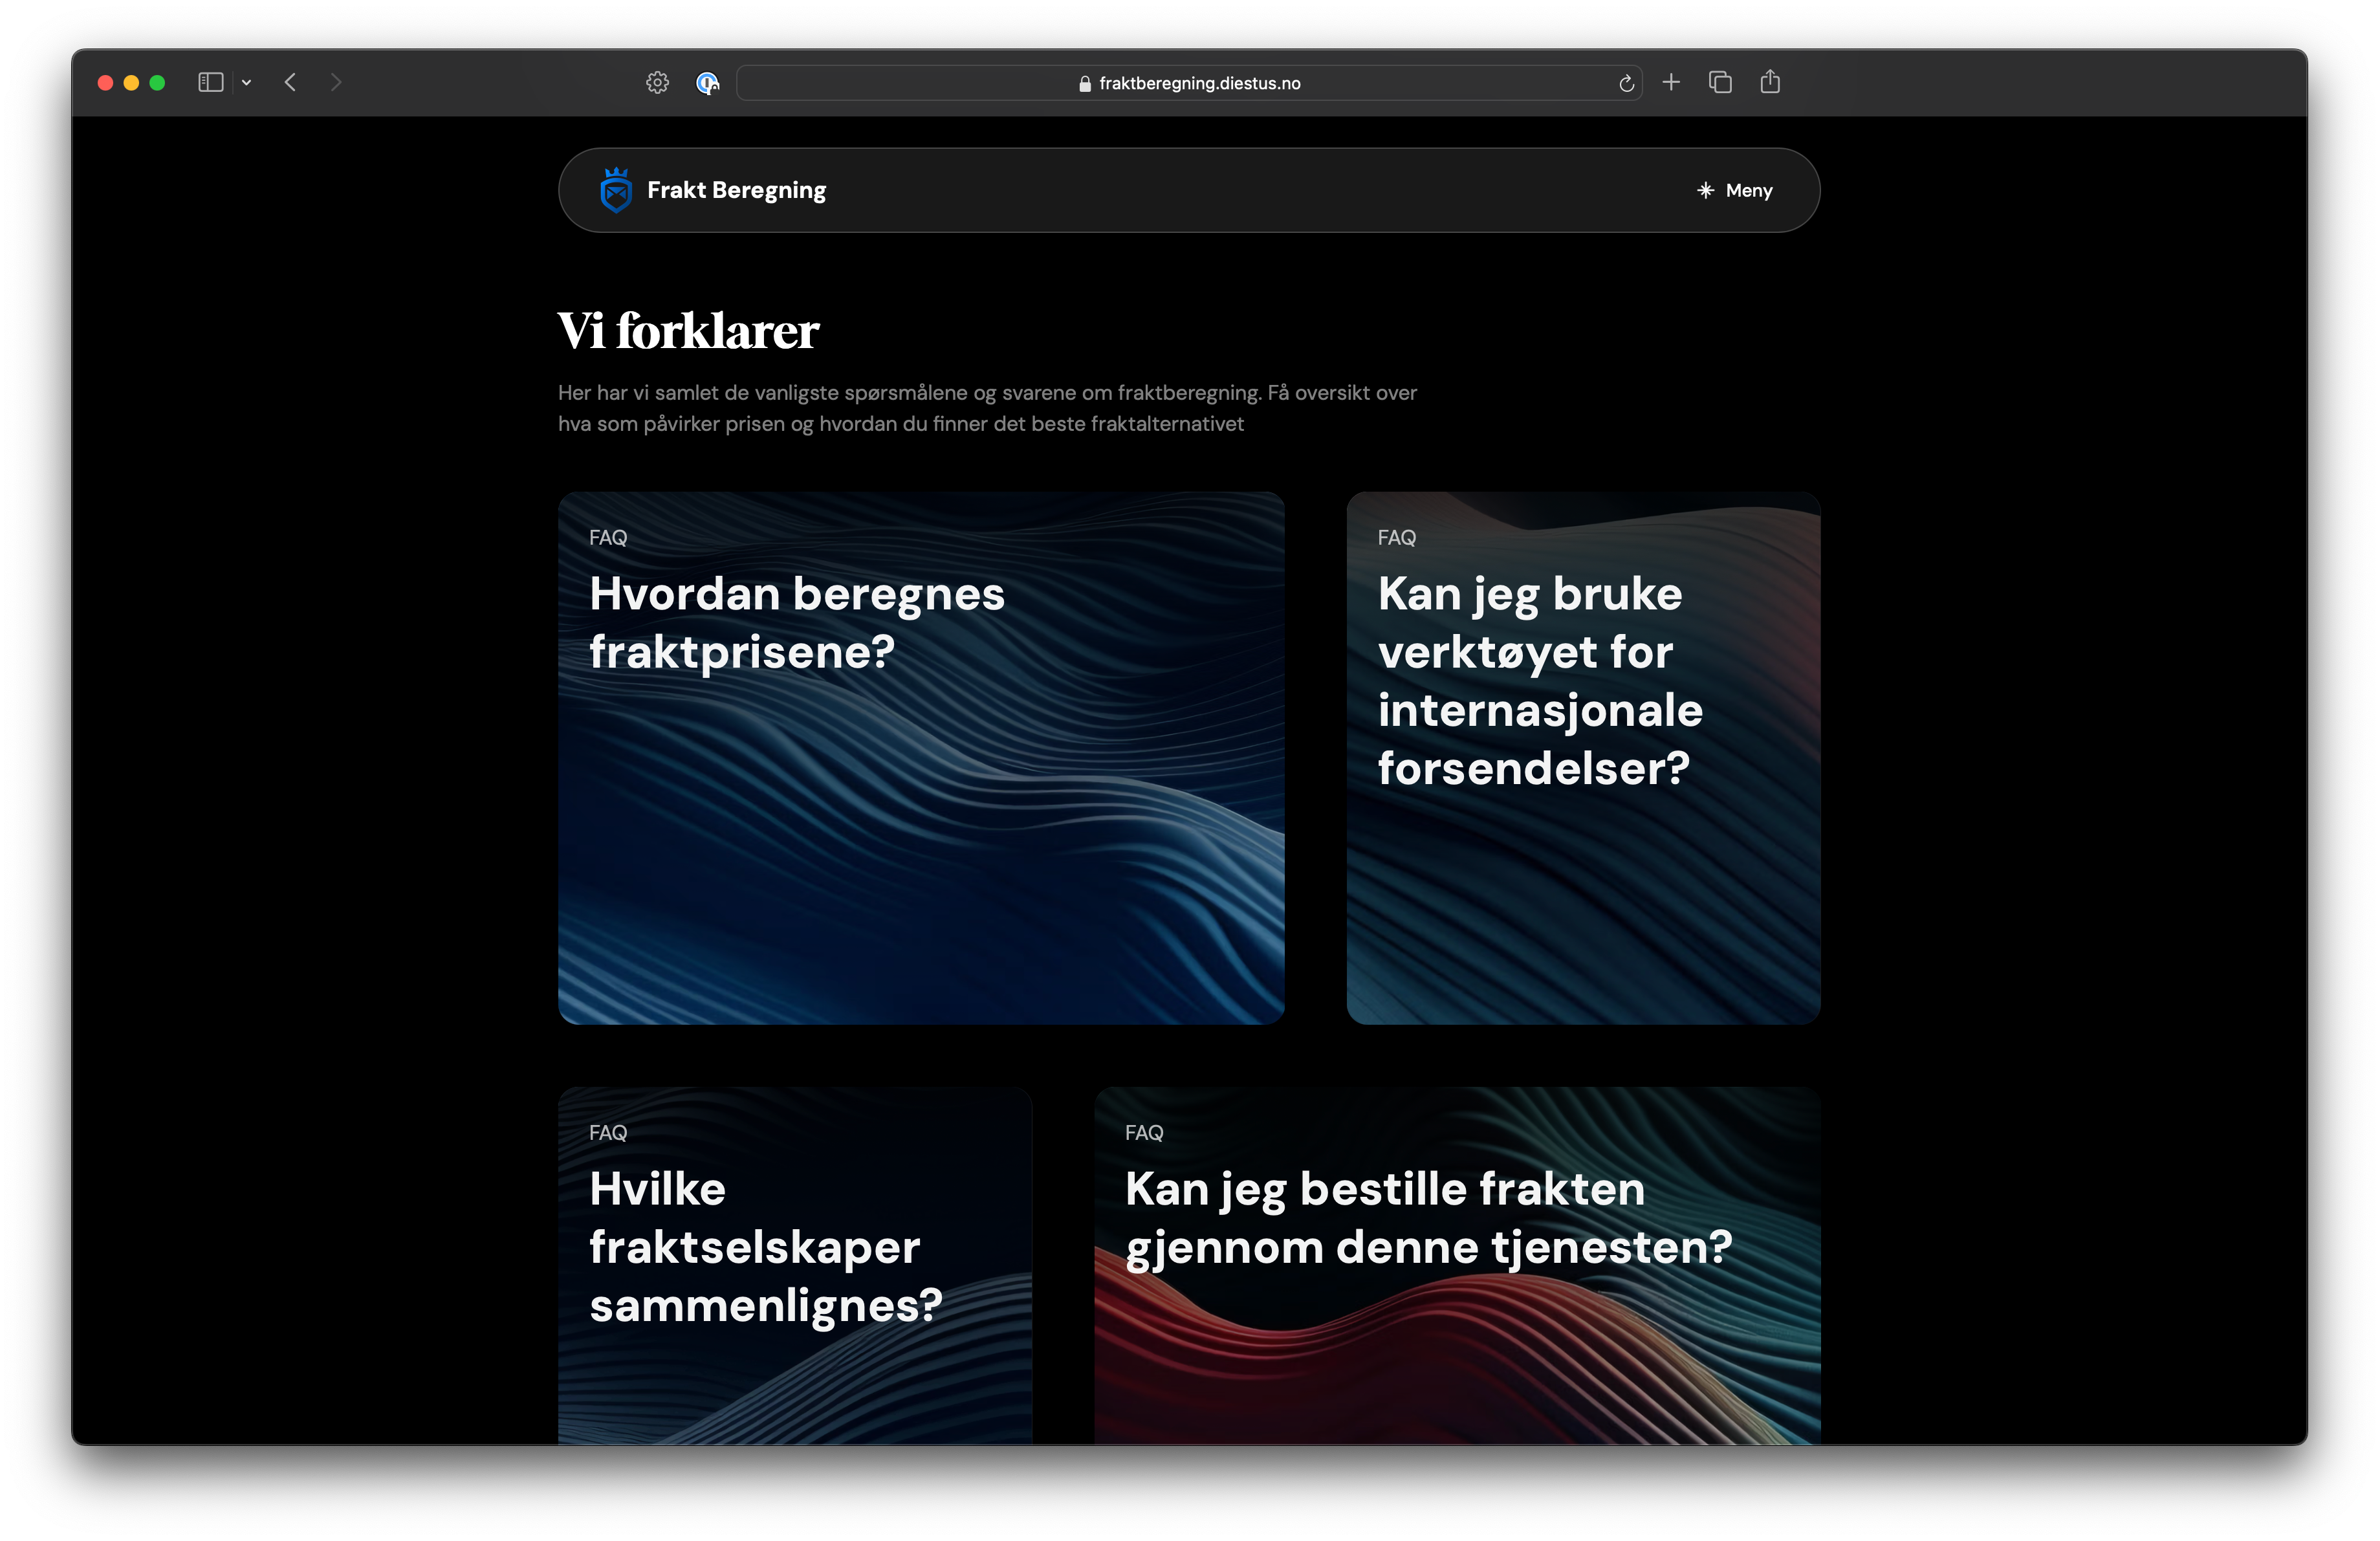Expand the sidebar dropdown chevron

pyautogui.click(x=246, y=83)
